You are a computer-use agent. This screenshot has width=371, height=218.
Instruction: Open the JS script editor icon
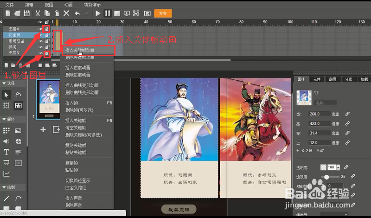tap(147, 13)
